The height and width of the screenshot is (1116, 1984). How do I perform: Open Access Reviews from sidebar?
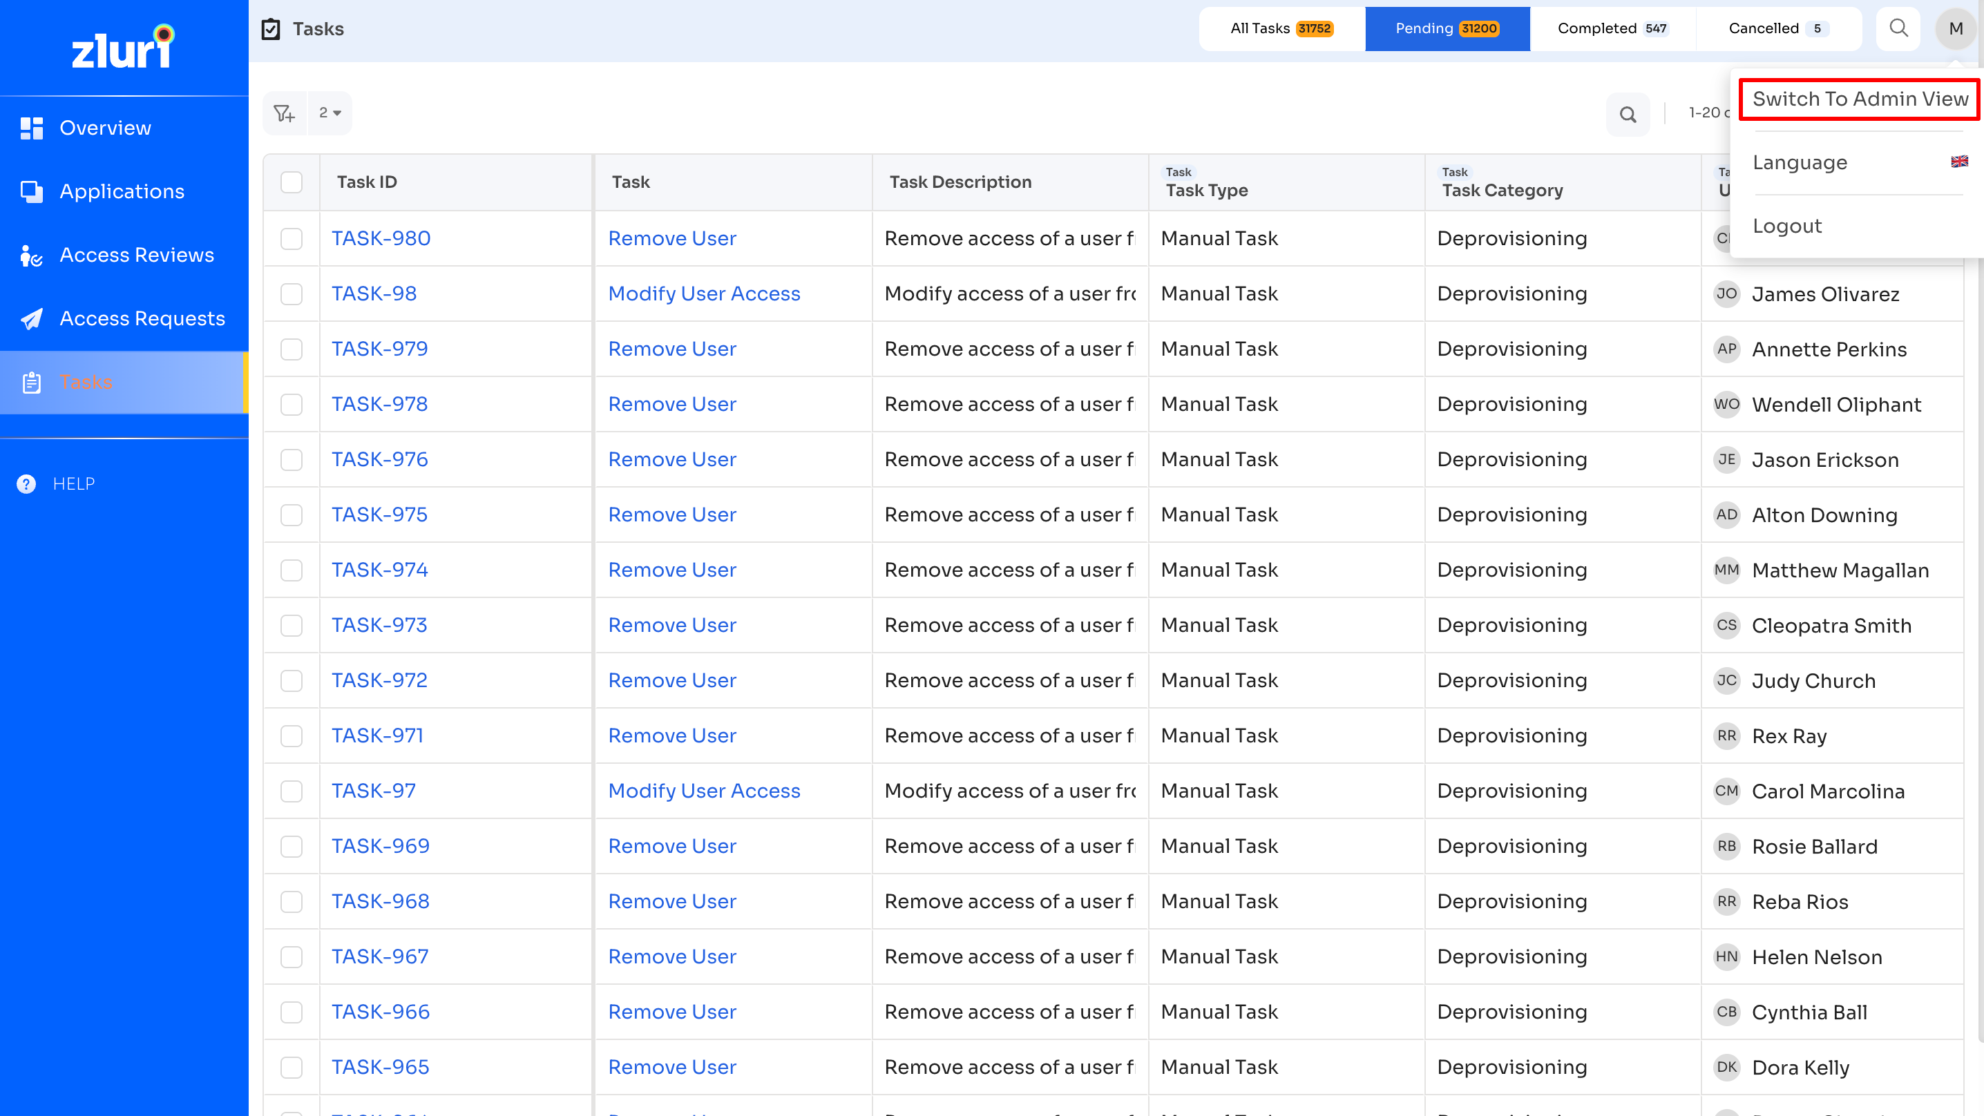pos(136,255)
